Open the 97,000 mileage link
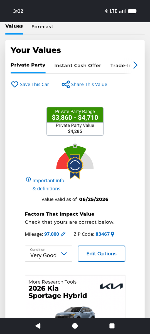This screenshot has width=150, height=334. click(x=51, y=234)
